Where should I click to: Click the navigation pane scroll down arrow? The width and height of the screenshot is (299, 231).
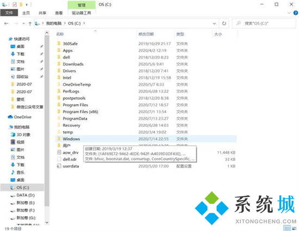pyautogui.click(x=47, y=222)
